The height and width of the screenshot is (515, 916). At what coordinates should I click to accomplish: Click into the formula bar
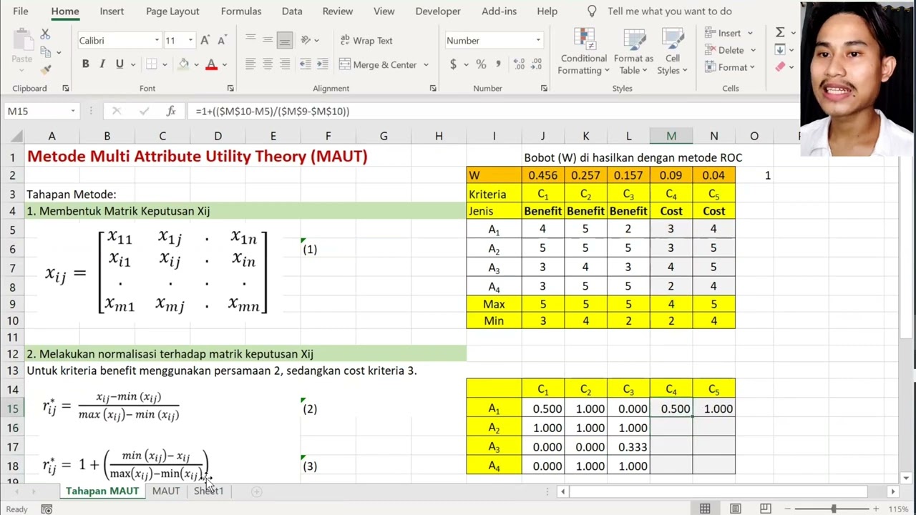(494, 111)
